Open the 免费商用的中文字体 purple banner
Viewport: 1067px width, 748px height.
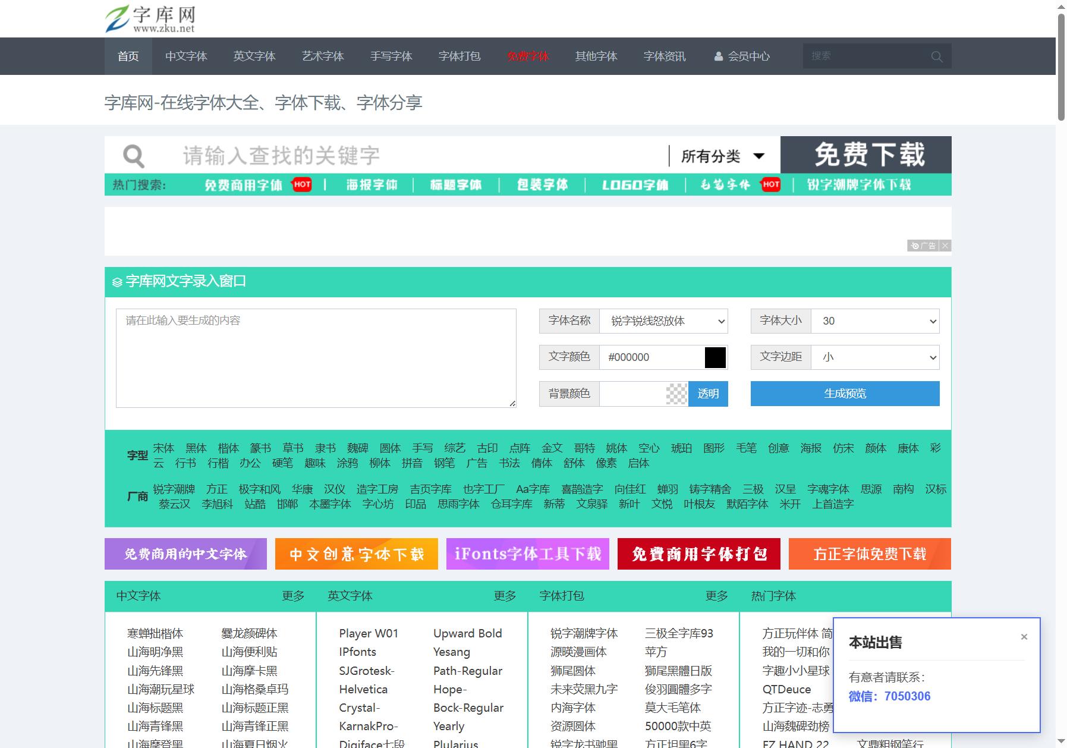[185, 554]
